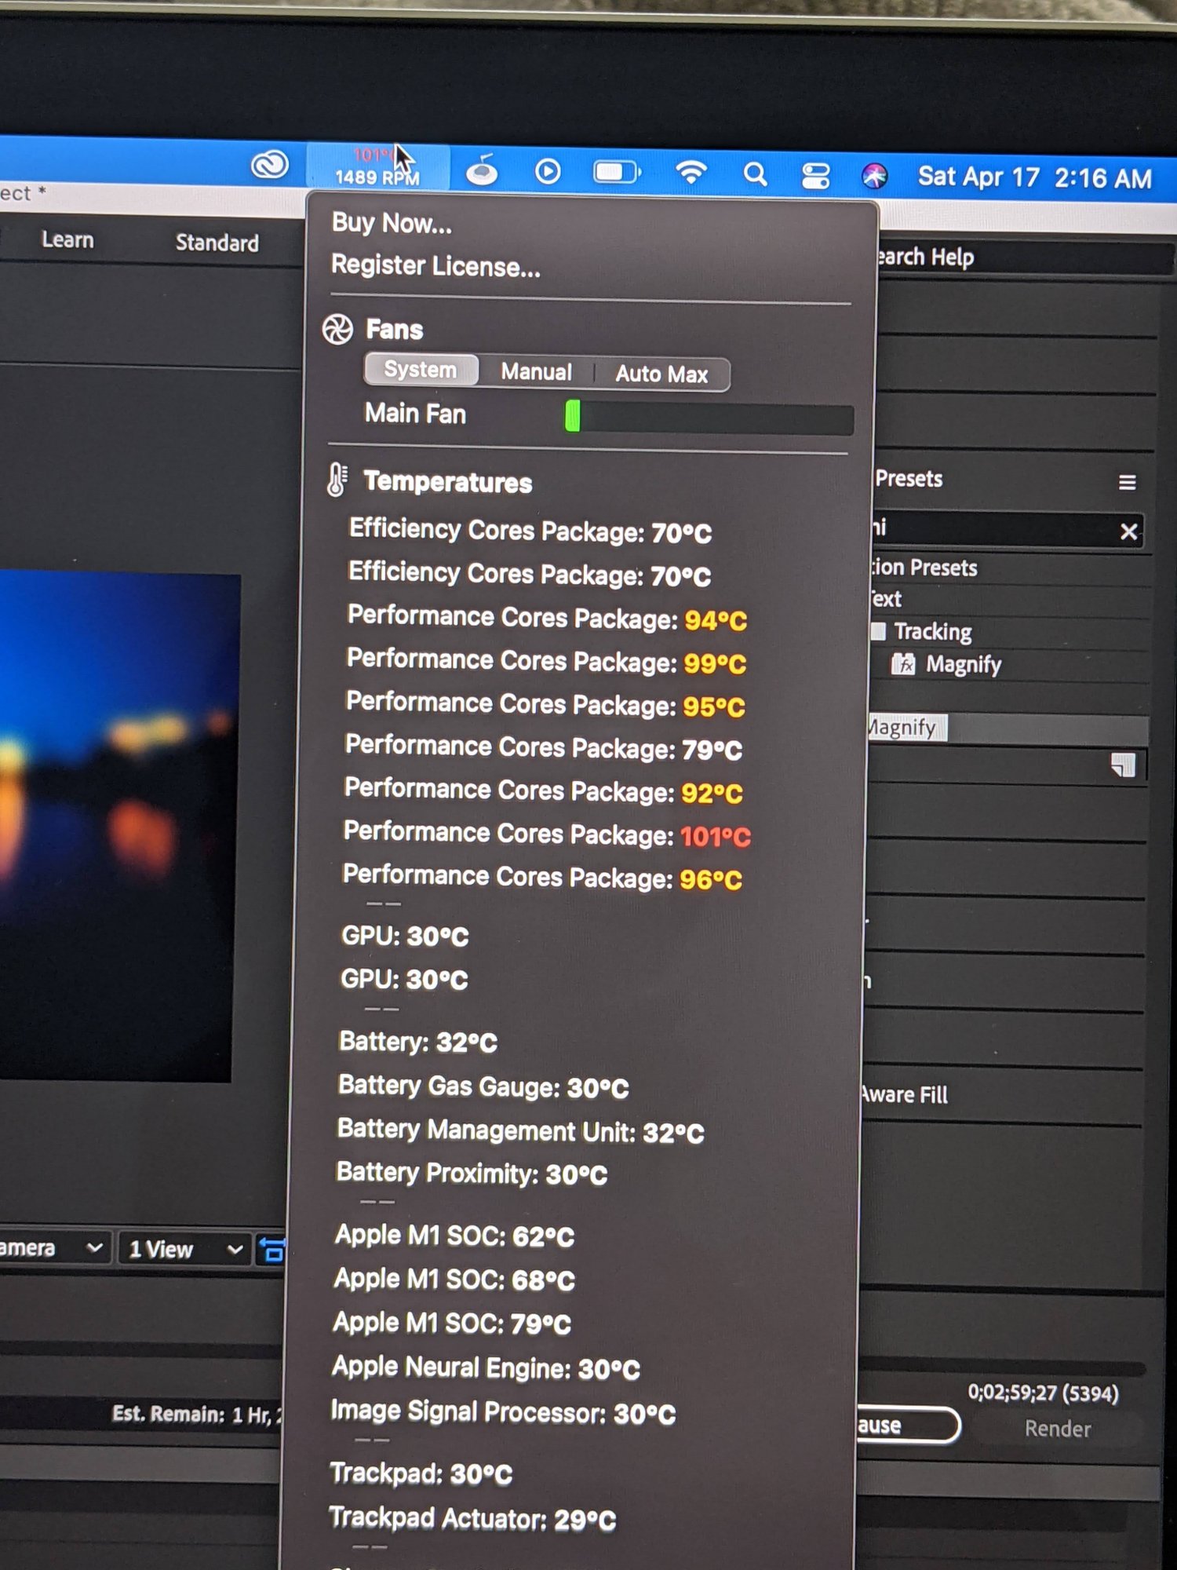
Task: Click the Trackpad: 30°C row
Action: 421,1473
